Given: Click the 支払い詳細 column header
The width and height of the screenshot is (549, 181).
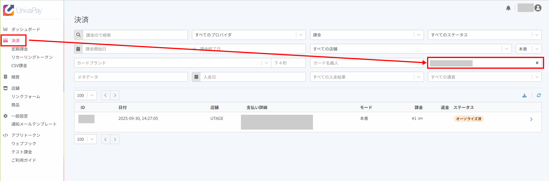Looking at the screenshot, I should (x=257, y=108).
